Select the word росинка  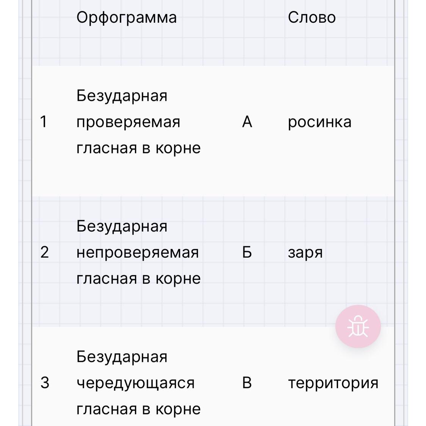(x=319, y=122)
